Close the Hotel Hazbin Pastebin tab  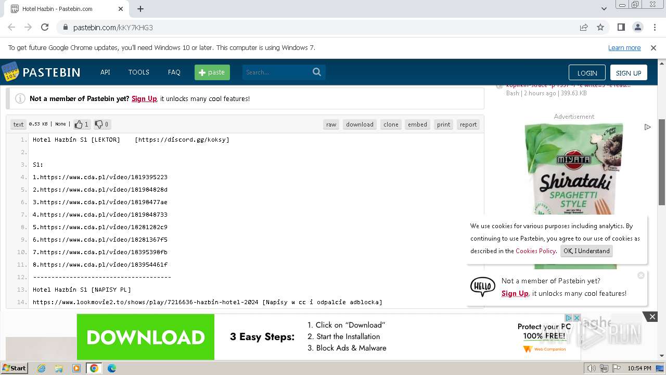121,9
